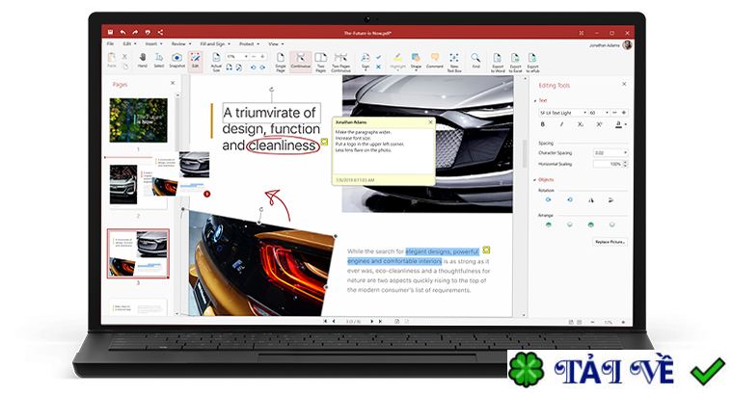733x395 pixels.
Task: Switch to Single Page layout
Action: [x=280, y=62]
